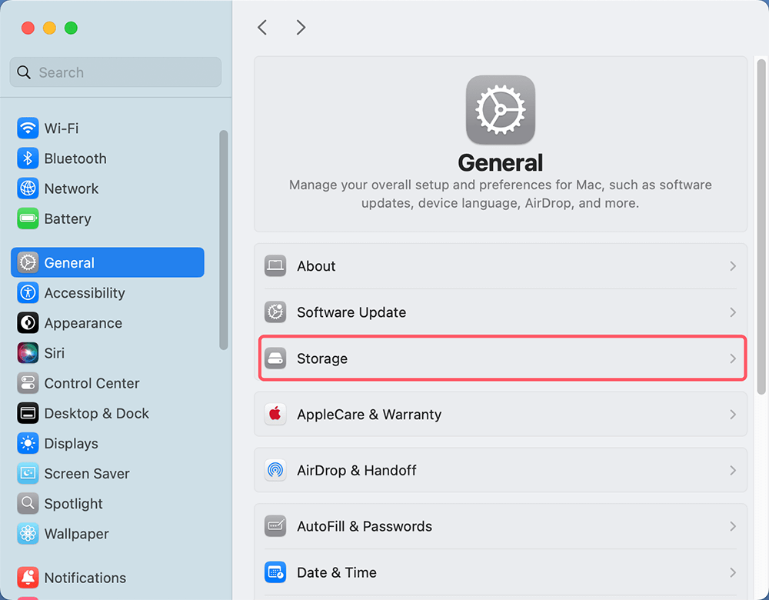Expand the Storage row chevron

click(731, 358)
